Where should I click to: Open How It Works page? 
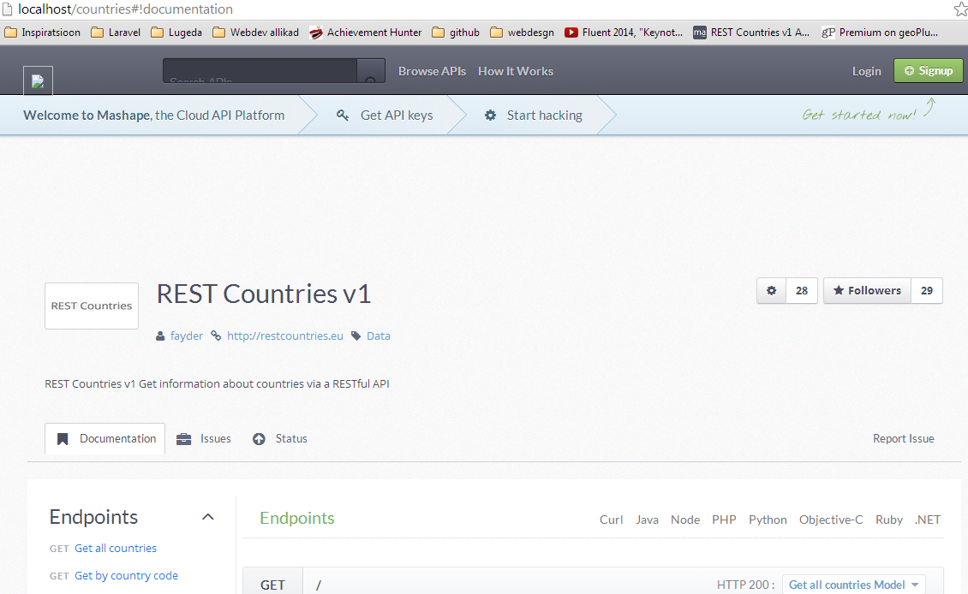(516, 71)
